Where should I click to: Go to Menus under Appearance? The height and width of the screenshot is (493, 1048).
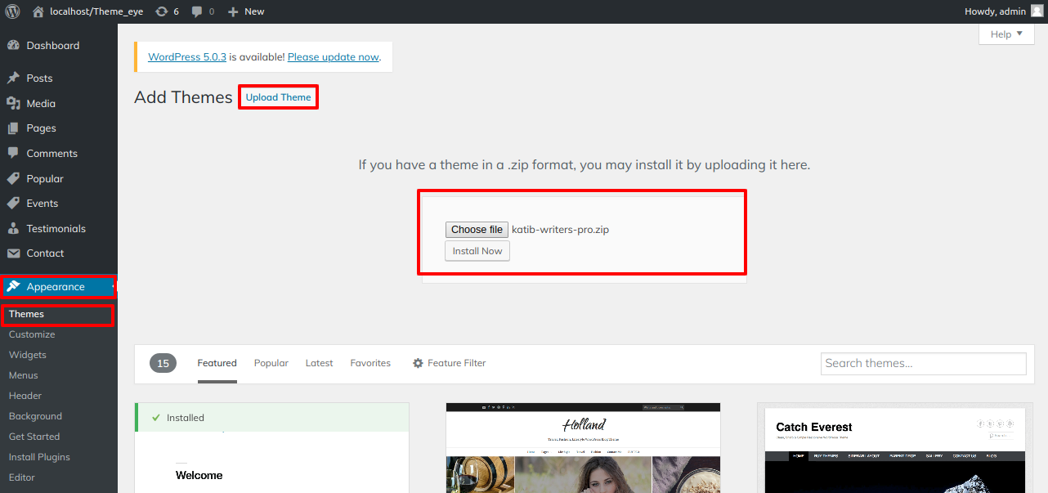(x=24, y=375)
